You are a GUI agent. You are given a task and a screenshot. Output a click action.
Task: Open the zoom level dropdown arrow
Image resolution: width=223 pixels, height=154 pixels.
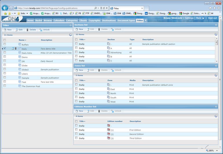pos(217,151)
